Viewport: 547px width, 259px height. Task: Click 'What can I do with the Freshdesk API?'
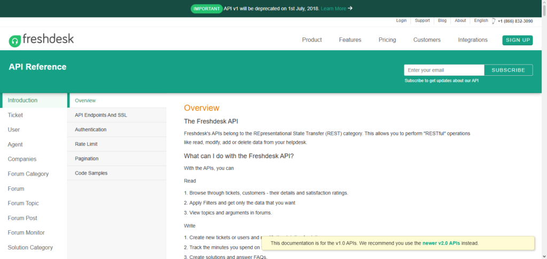tap(239, 156)
